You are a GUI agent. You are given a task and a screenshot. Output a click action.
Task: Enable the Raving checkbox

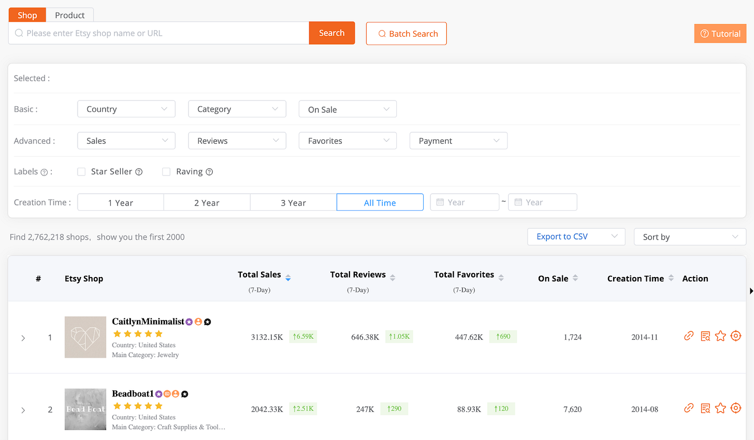click(x=166, y=172)
